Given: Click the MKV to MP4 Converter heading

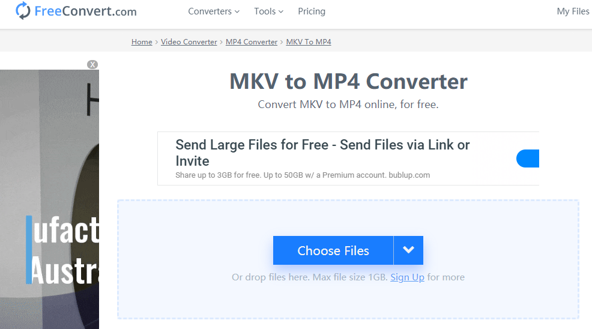Looking at the screenshot, I should click(x=348, y=82).
